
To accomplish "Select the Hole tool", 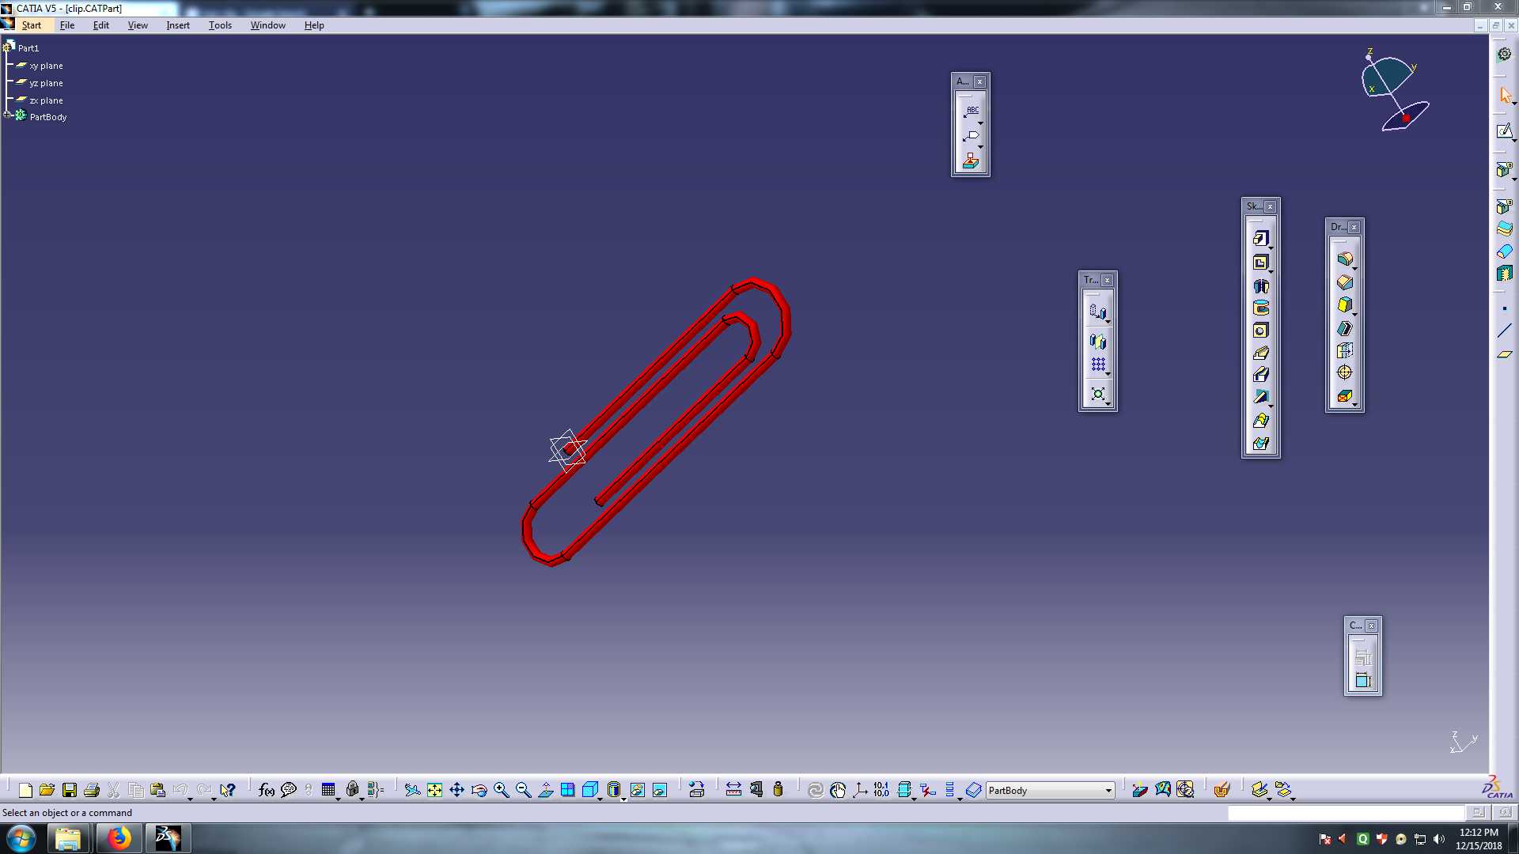I will click(x=1260, y=331).
